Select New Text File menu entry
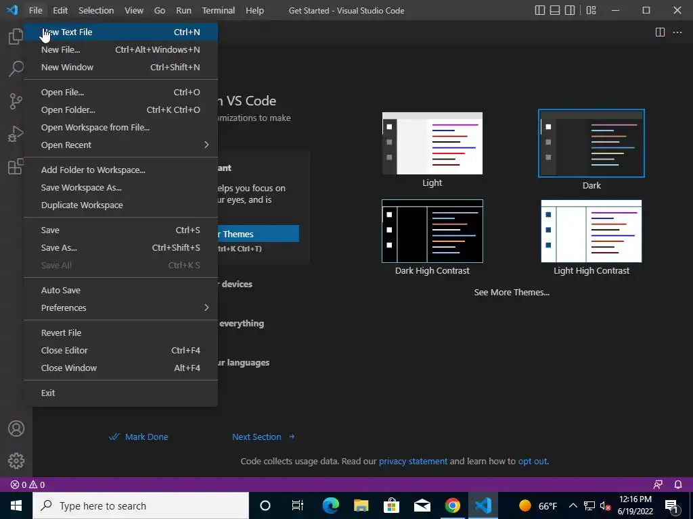The width and height of the screenshot is (693, 519). 120,32
